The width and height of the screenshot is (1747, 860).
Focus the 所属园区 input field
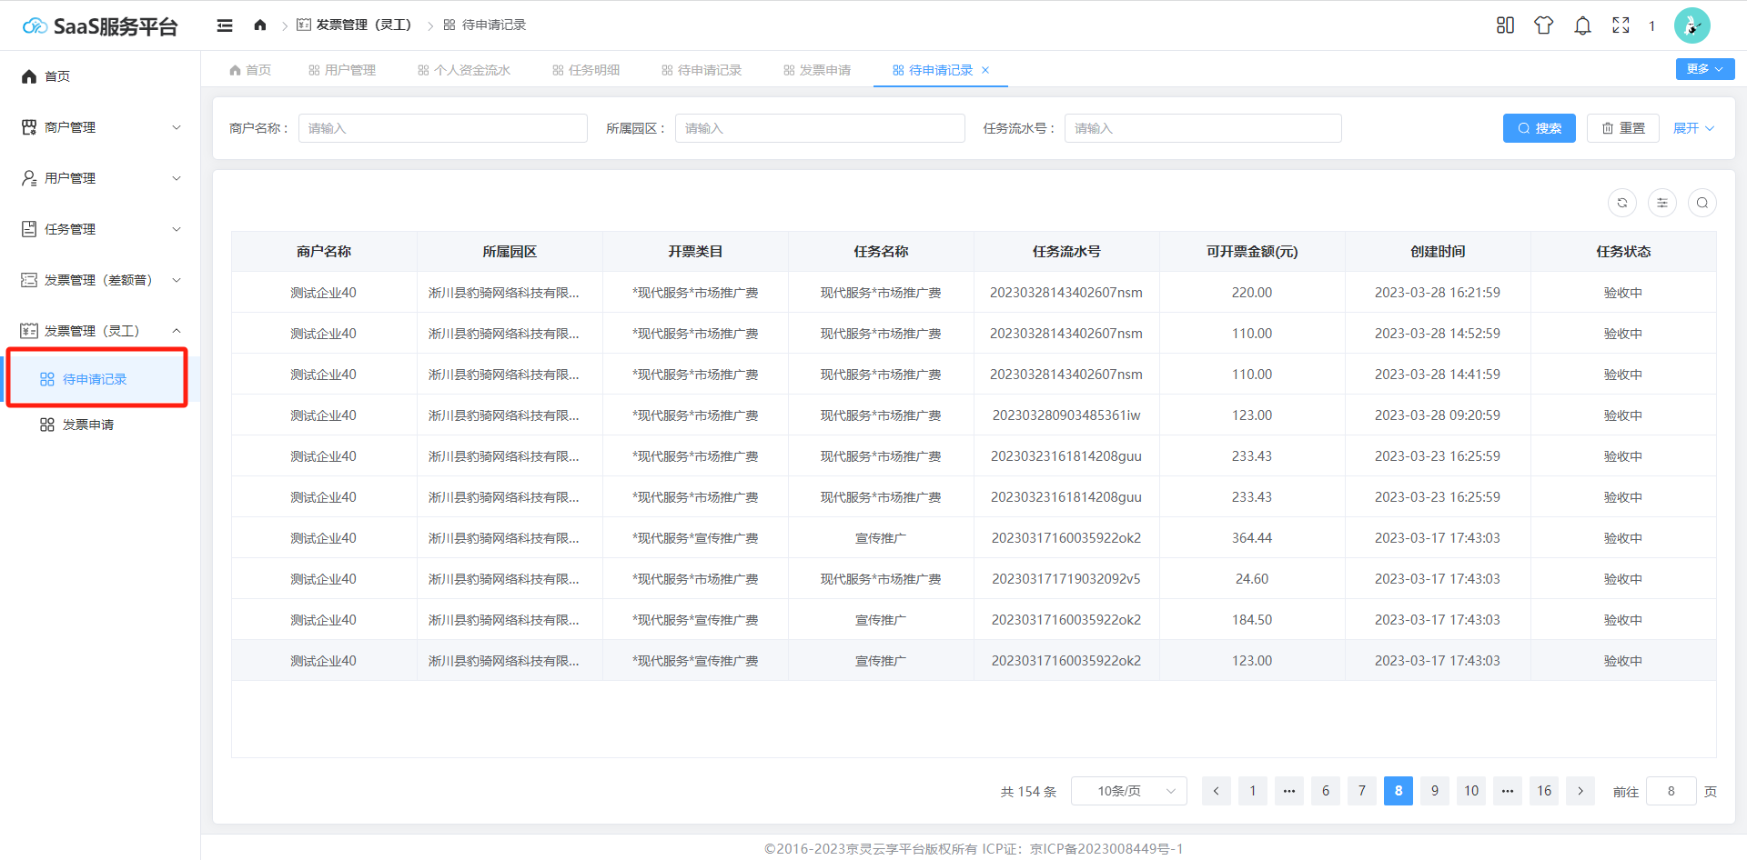(x=820, y=128)
